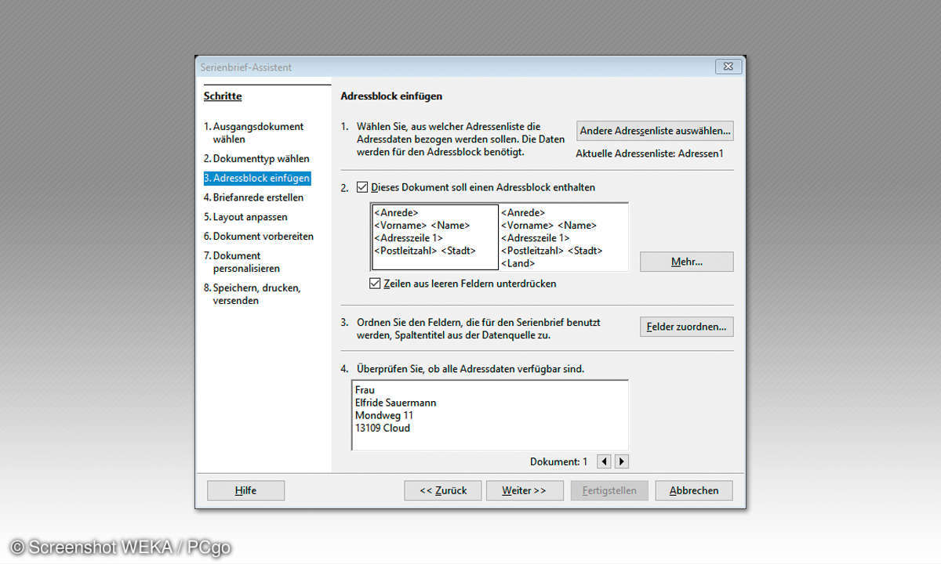The image size is (941, 564).
Task: Open Hilfe
Action: tap(245, 490)
